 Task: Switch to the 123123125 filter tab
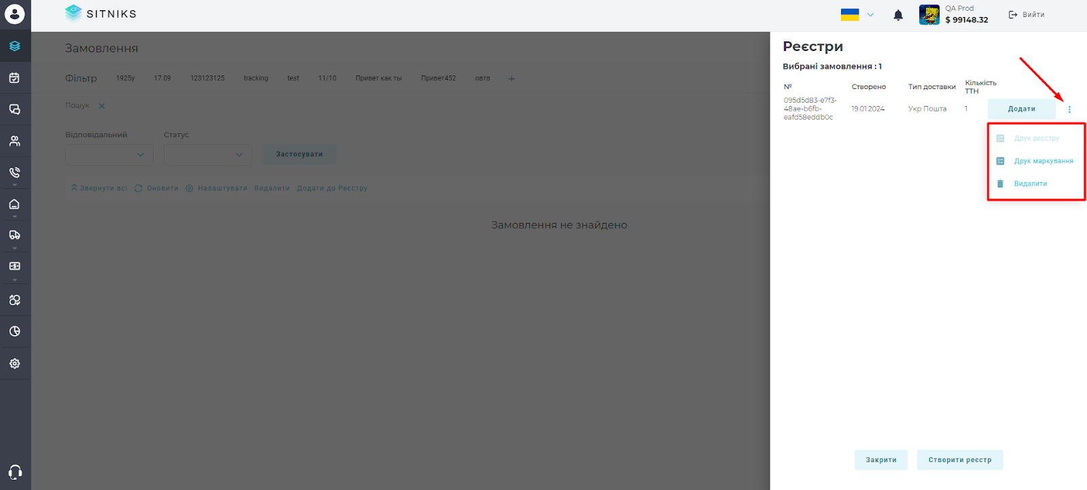coord(207,78)
